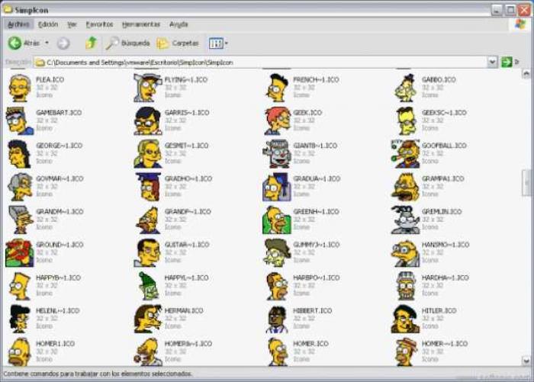The width and height of the screenshot is (534, 382).
Task: Click the address path field
Action: (261, 63)
